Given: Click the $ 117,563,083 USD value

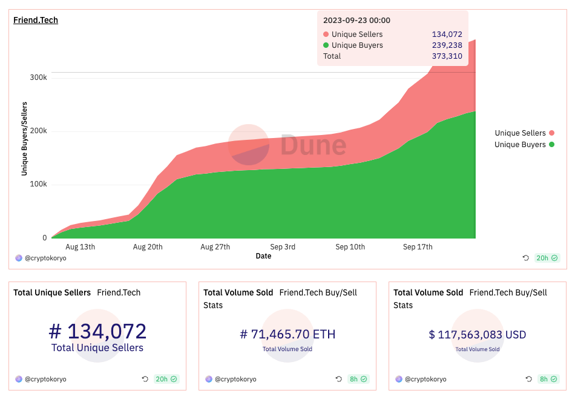Looking at the screenshot, I should [x=478, y=335].
